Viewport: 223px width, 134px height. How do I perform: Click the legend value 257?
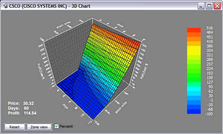[x=210, y=64]
